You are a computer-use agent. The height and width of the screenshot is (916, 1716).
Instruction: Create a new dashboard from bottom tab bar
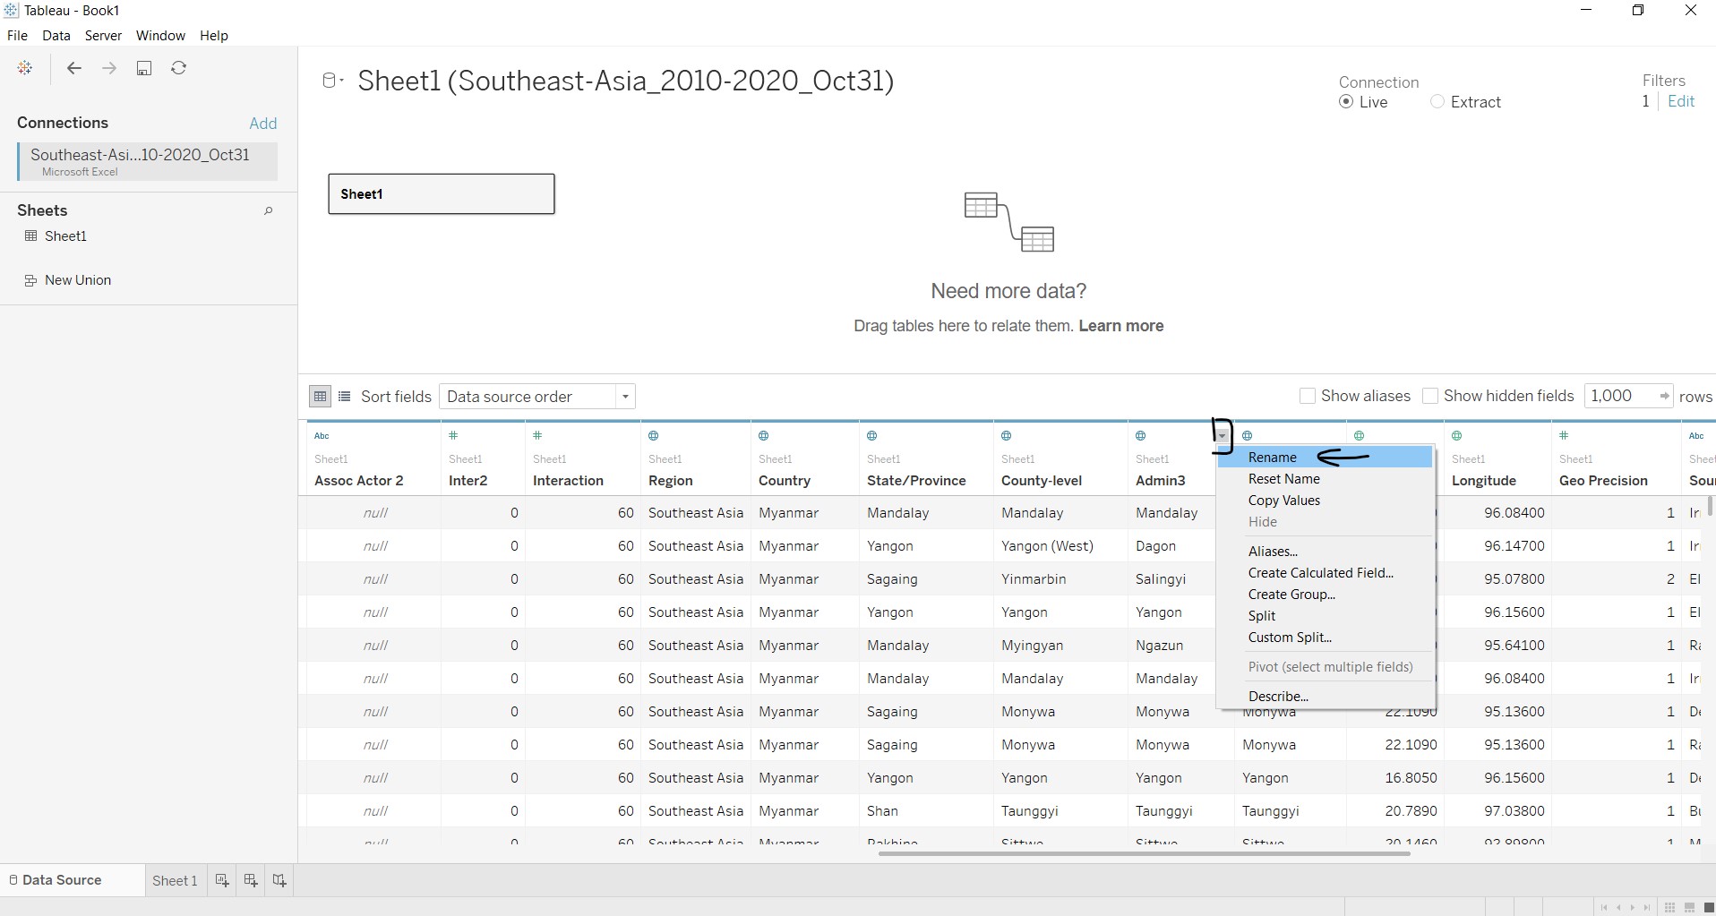point(251,880)
